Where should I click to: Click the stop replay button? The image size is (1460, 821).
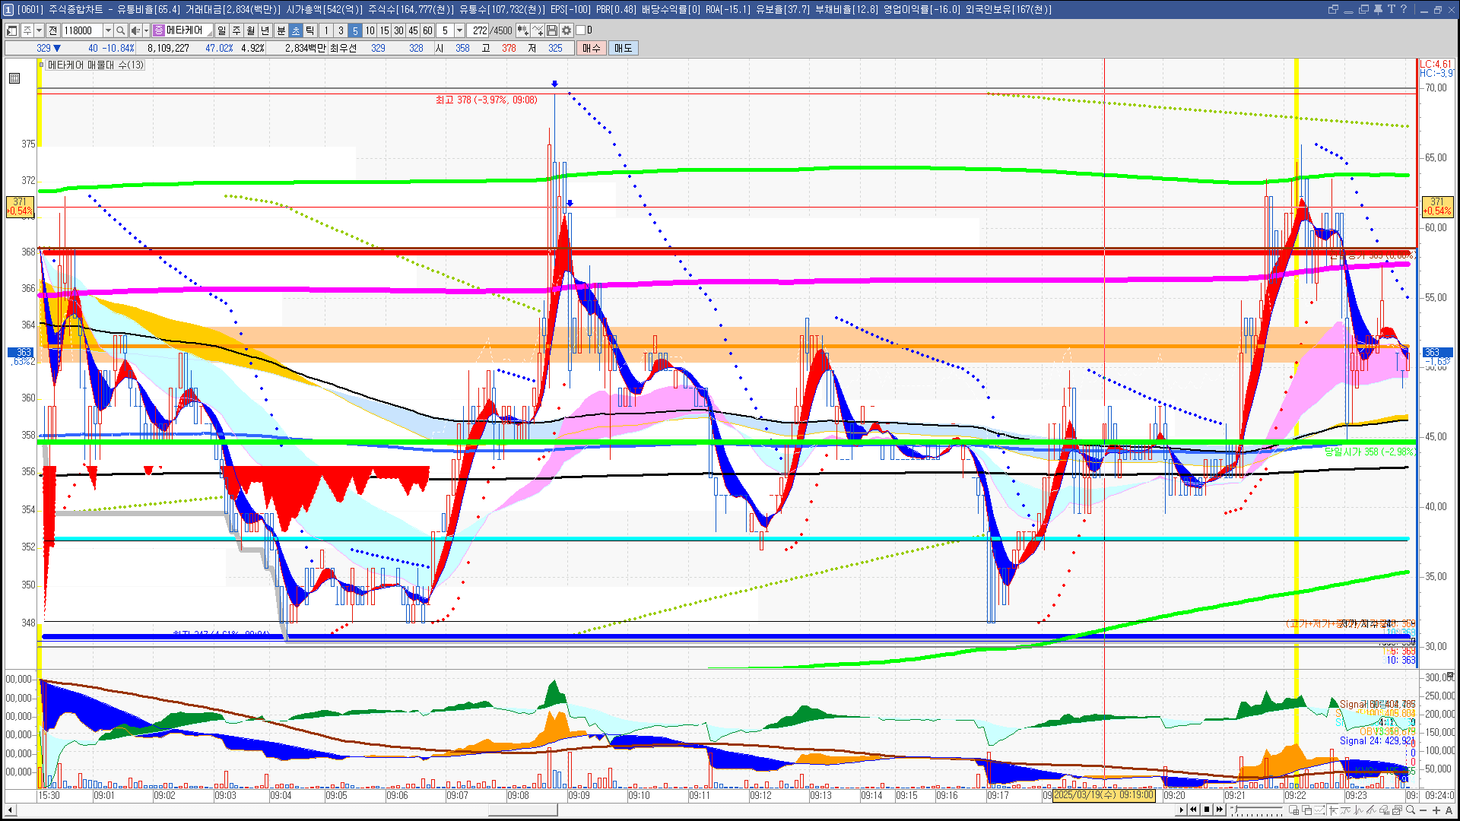(1206, 810)
